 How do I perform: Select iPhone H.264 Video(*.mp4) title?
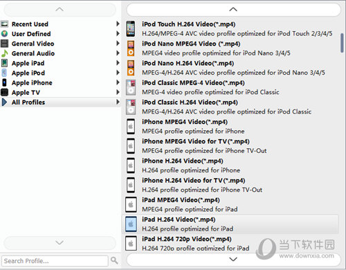pyautogui.click(x=183, y=161)
